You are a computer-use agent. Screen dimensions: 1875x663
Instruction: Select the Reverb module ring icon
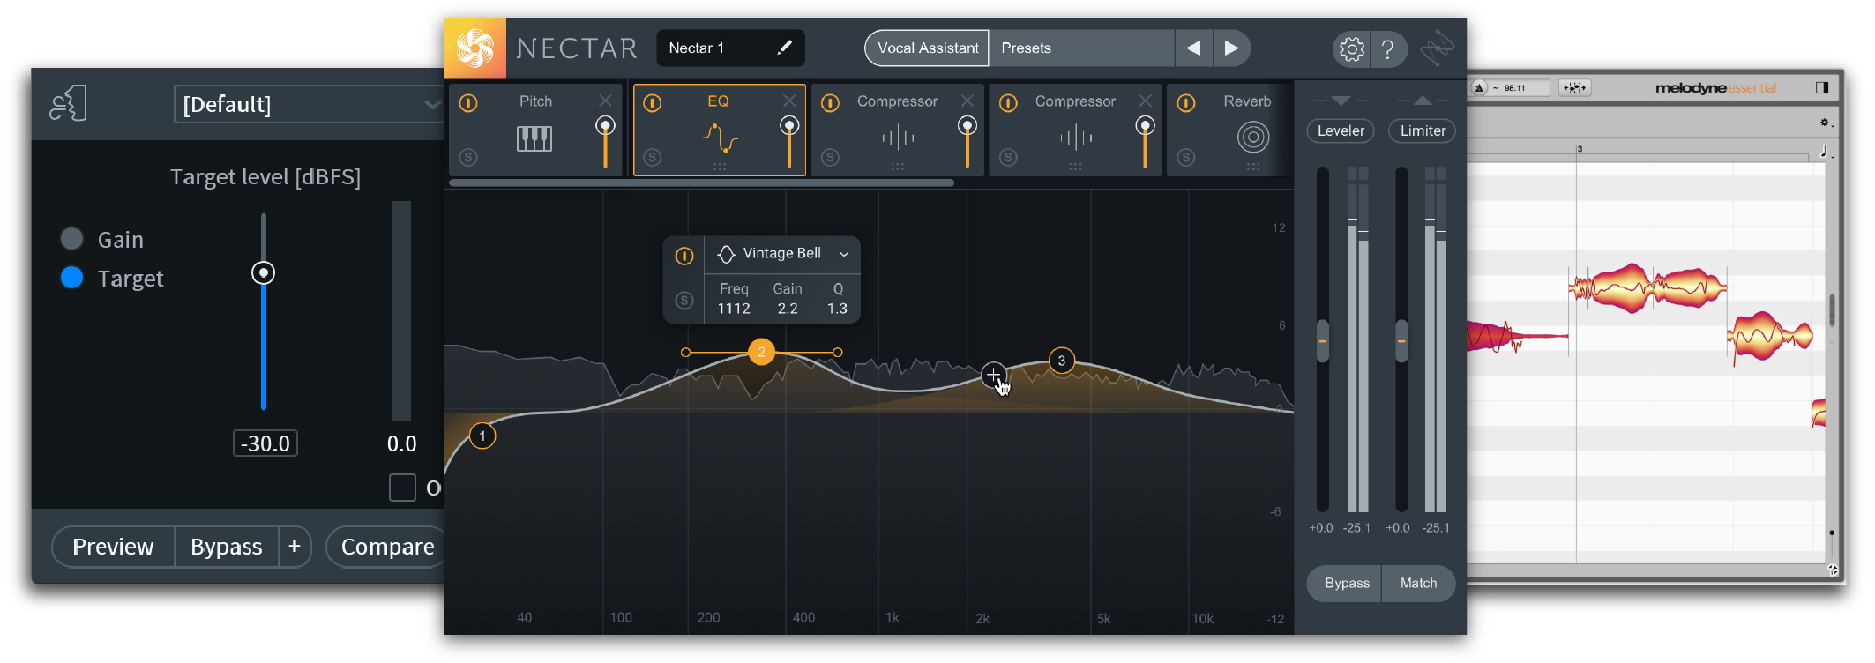coord(1253,137)
